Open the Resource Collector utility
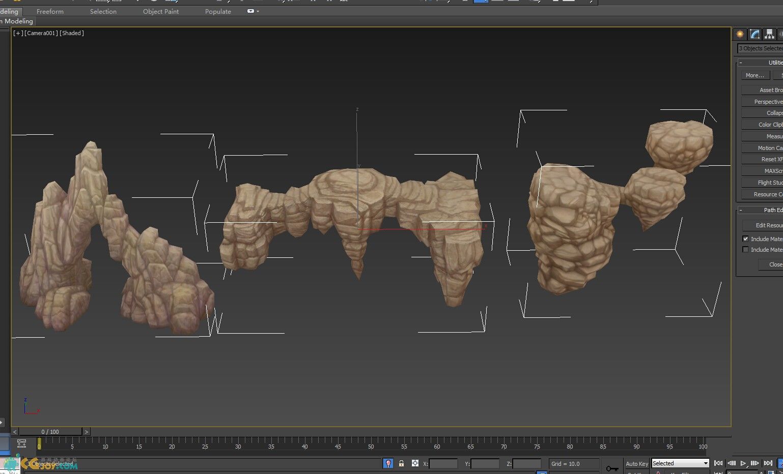This screenshot has height=474, width=783. 762,194
